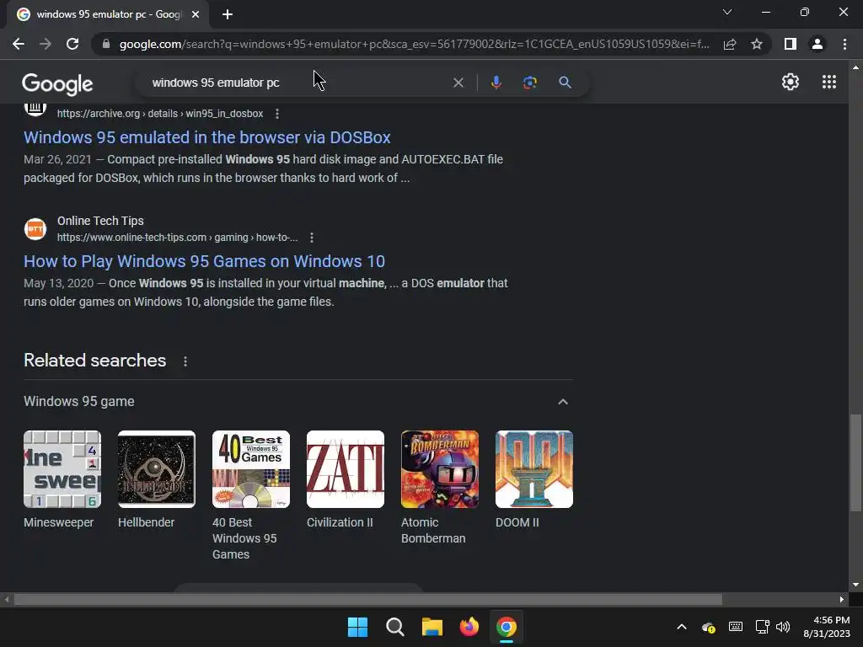
Task: Launch File Explorer from taskbar
Action: click(432, 627)
